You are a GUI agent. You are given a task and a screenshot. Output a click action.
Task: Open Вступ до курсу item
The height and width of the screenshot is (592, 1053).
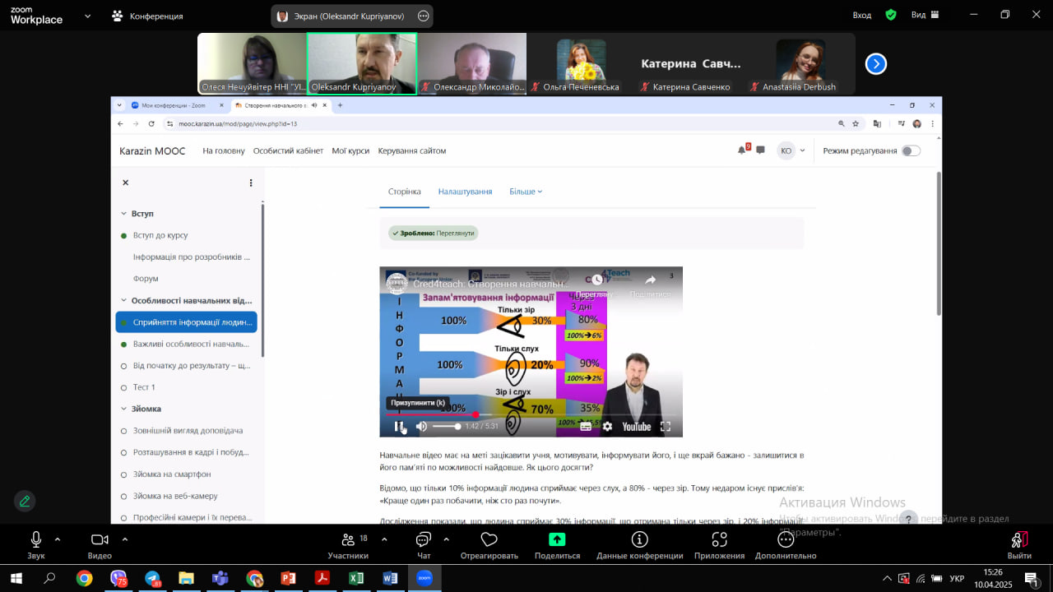160,235
